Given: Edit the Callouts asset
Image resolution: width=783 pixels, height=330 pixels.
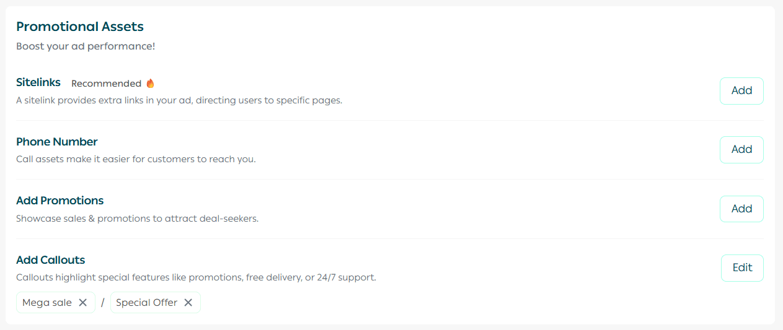Looking at the screenshot, I should (742, 267).
